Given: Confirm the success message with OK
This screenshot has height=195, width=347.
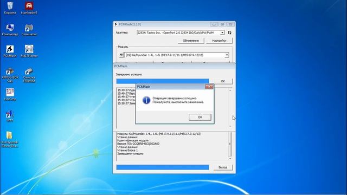Looking at the screenshot, I should click(200, 117).
